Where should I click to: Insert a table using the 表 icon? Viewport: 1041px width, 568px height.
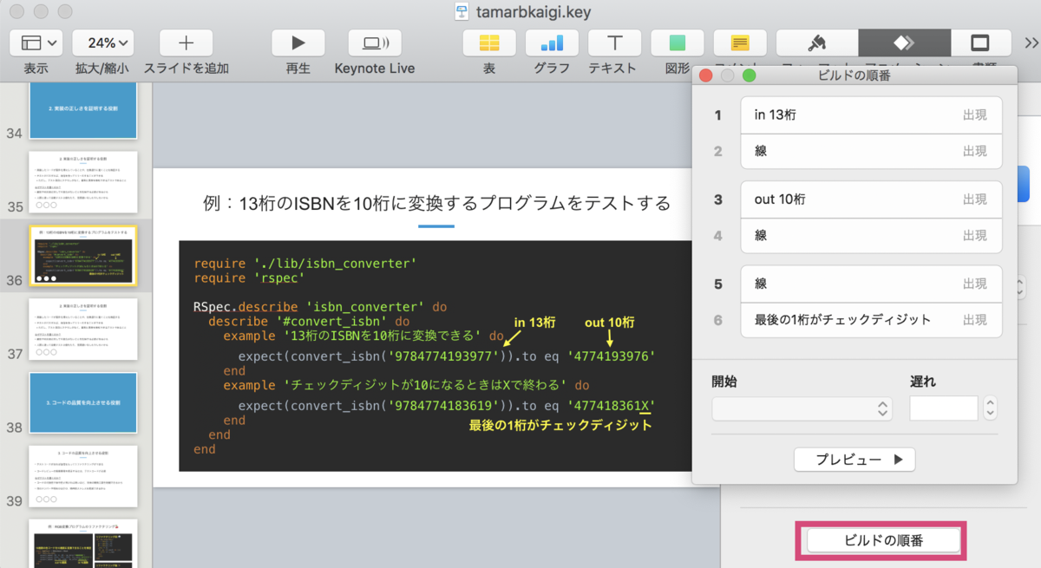(489, 42)
